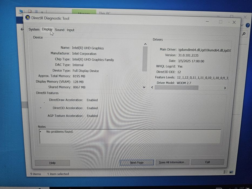
Task: Open File Explorer help question mark
Action: (x=248, y=25)
